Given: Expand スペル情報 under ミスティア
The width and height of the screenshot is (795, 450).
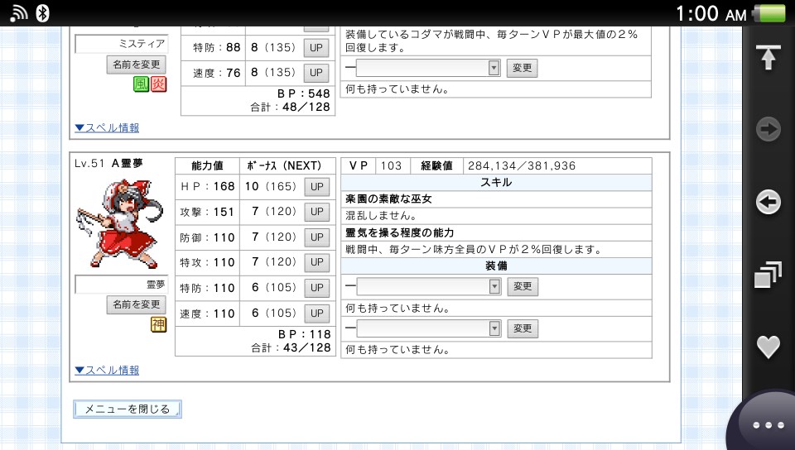Looking at the screenshot, I should click(x=107, y=127).
